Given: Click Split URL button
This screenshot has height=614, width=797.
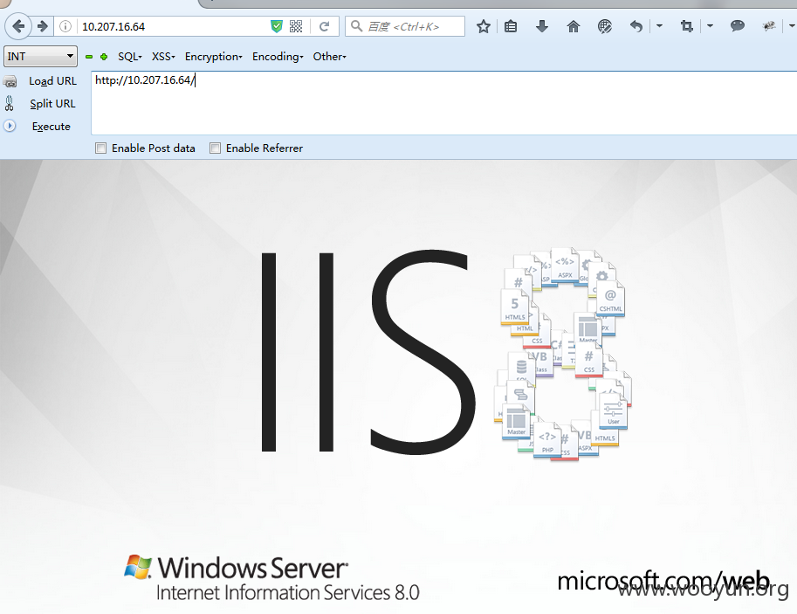Looking at the screenshot, I should click(52, 104).
